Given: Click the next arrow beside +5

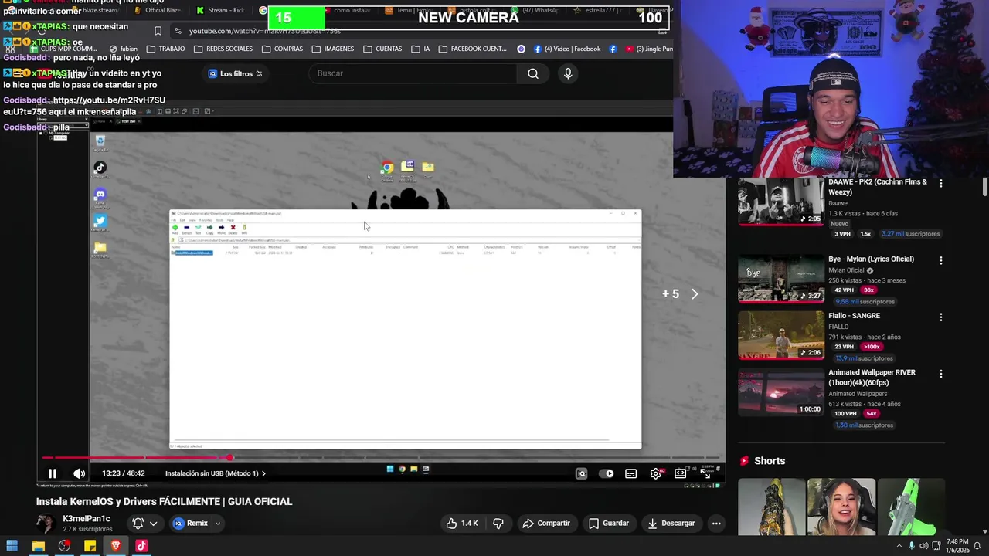Looking at the screenshot, I should (x=695, y=294).
